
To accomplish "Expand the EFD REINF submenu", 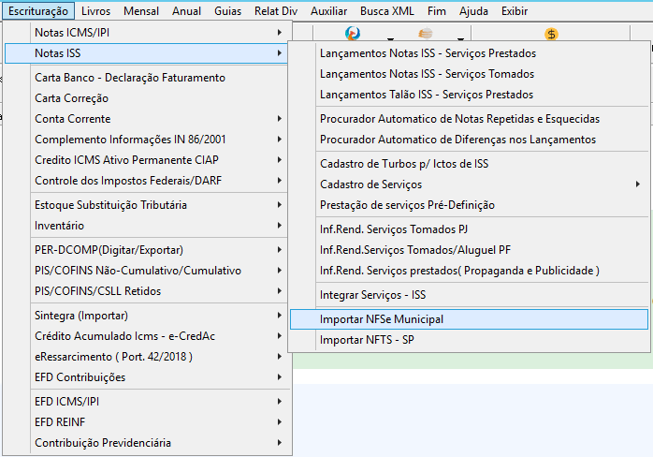I will click(146, 422).
